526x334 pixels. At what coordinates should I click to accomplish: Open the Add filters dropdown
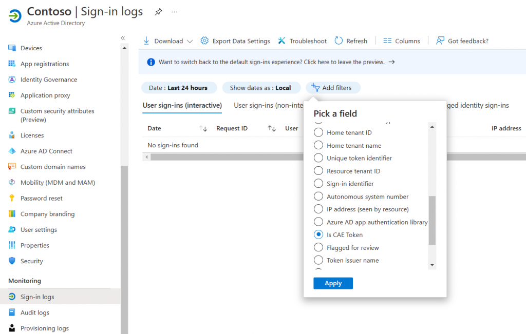pyautogui.click(x=333, y=88)
